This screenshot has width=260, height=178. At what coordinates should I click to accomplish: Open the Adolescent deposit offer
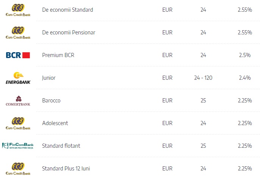coord(55,123)
